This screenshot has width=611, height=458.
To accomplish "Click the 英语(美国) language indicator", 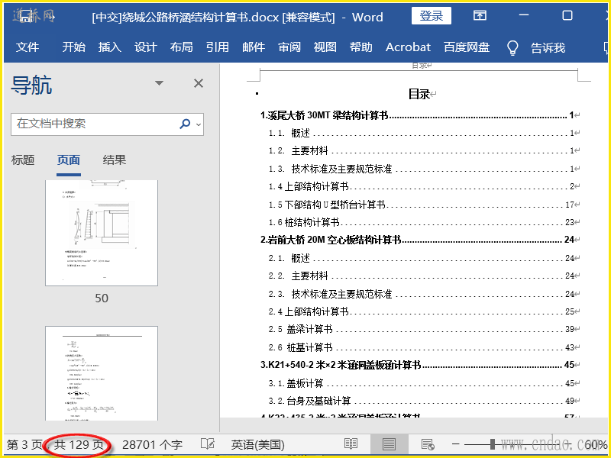I will (257, 444).
